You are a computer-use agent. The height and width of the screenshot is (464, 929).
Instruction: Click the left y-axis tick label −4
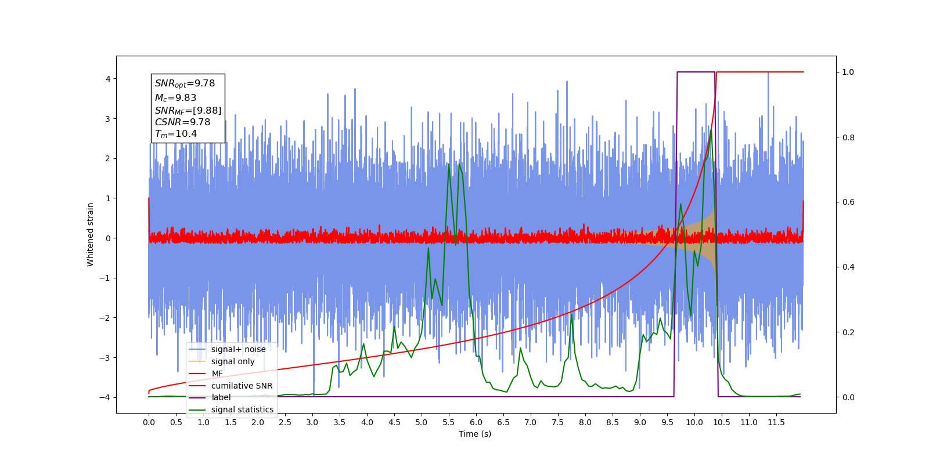(x=105, y=397)
